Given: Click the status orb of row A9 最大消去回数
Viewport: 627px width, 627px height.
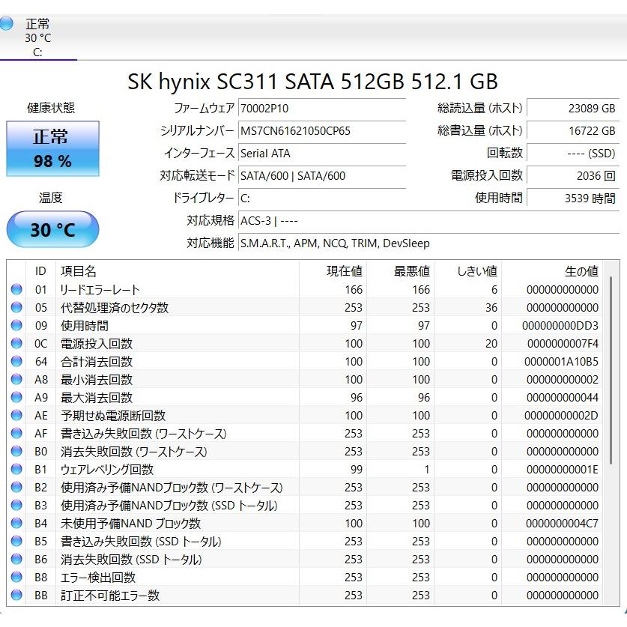Looking at the screenshot, I should [16, 397].
